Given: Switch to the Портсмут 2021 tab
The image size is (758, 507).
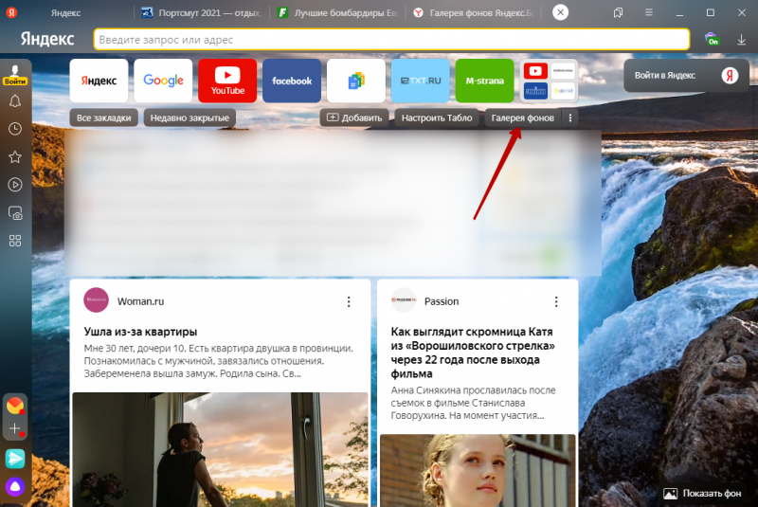Looking at the screenshot, I should click(201, 13).
